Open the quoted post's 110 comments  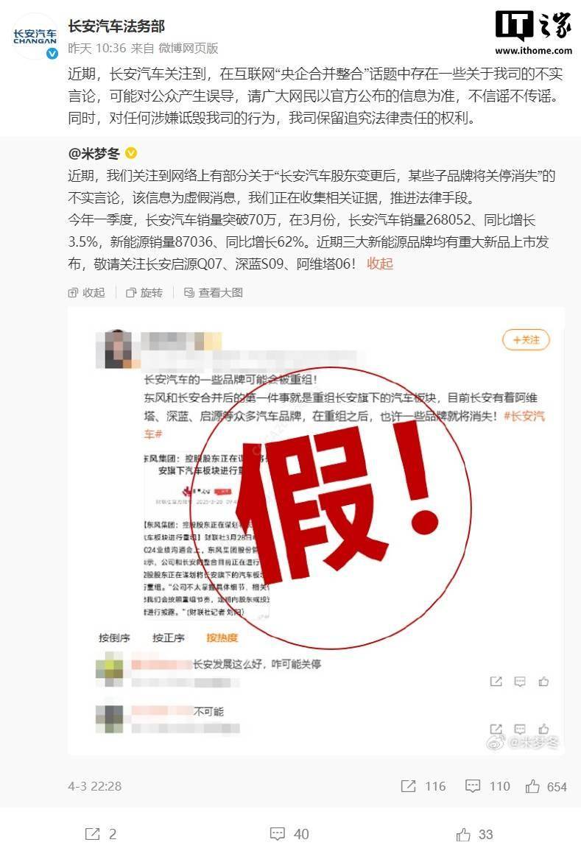pyautogui.click(x=488, y=786)
